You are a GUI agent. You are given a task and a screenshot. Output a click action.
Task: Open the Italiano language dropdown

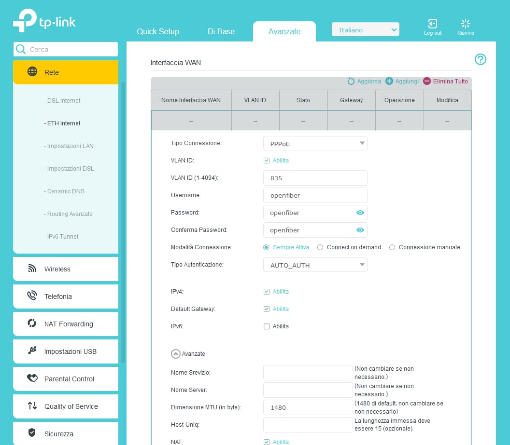[365, 30]
